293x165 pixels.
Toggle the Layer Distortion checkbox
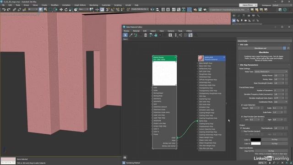point(242,105)
